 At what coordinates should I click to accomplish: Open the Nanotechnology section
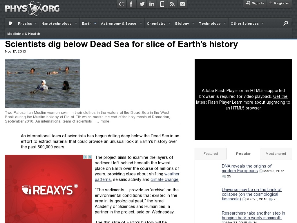click(57, 24)
